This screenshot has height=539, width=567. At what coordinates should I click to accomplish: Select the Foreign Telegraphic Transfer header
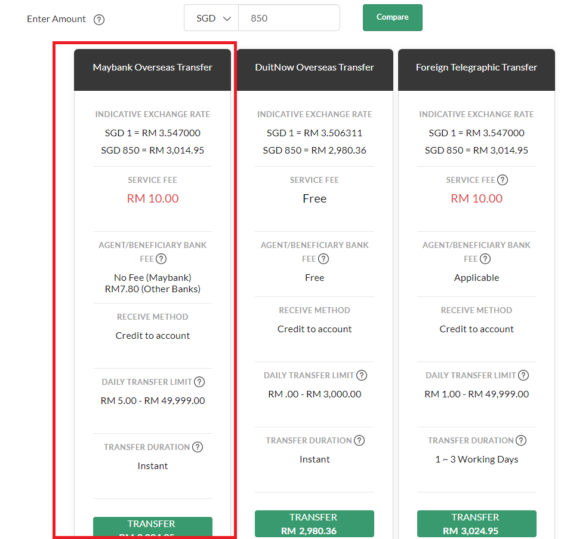coord(477,70)
